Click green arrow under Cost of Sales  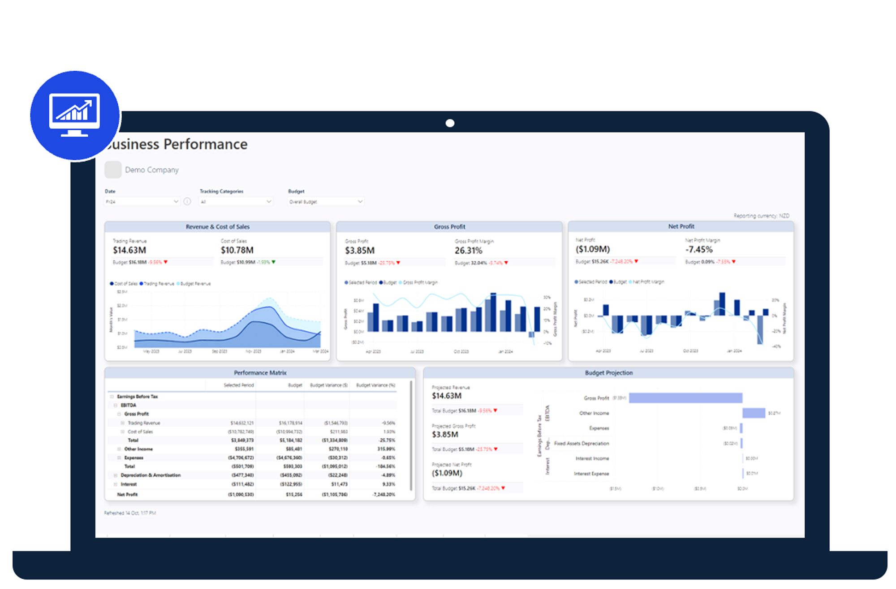click(x=274, y=262)
